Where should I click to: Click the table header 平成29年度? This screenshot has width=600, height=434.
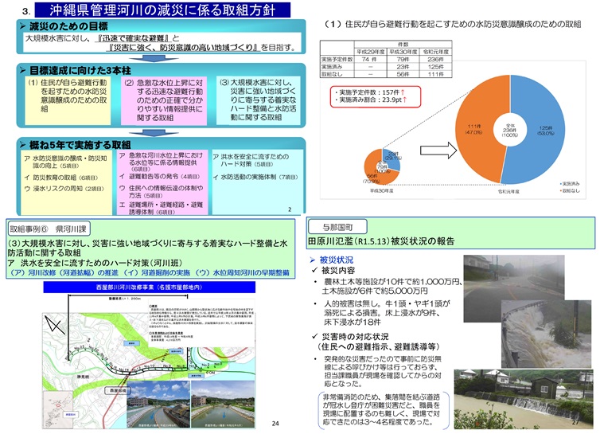[x=370, y=52]
